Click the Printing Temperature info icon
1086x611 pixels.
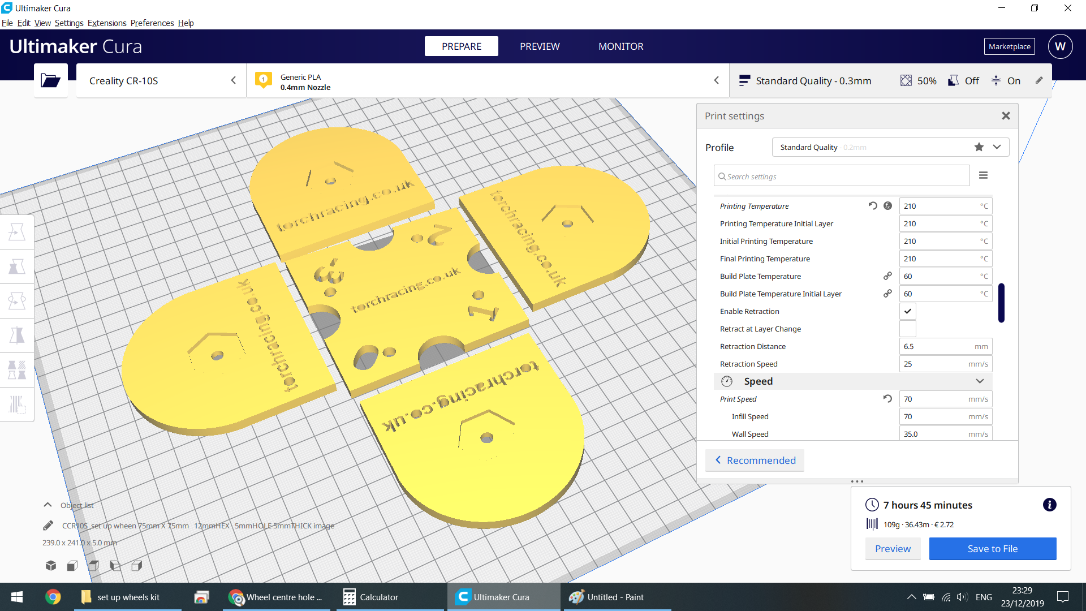[x=888, y=206]
